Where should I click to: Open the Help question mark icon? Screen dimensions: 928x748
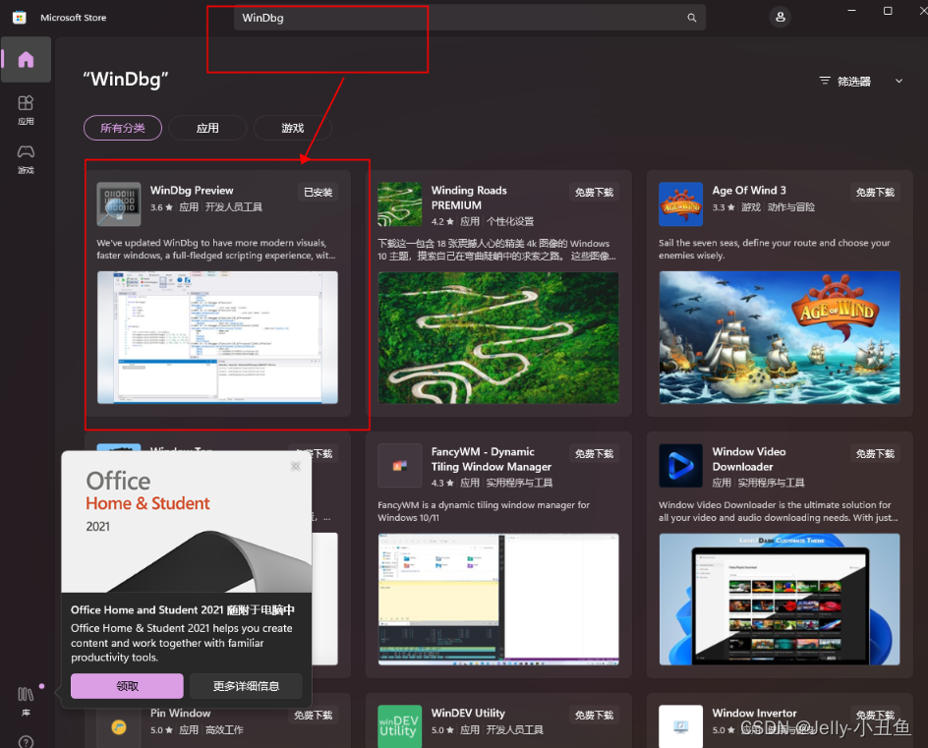pyautogui.click(x=26, y=742)
